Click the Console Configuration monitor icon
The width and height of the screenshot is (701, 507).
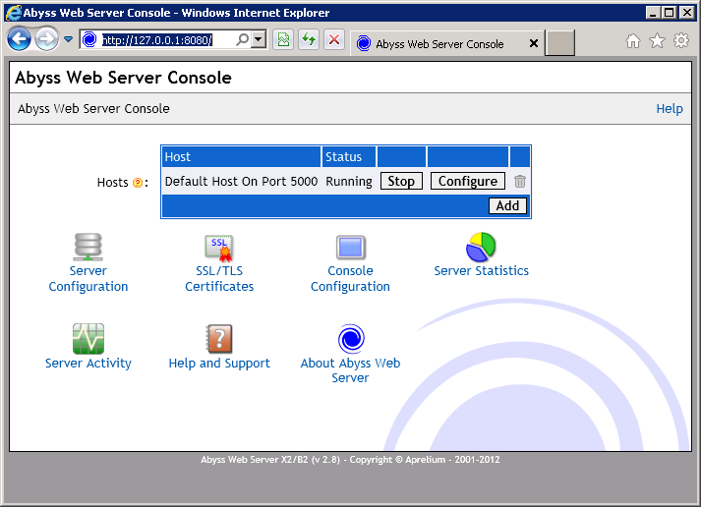[x=350, y=247]
